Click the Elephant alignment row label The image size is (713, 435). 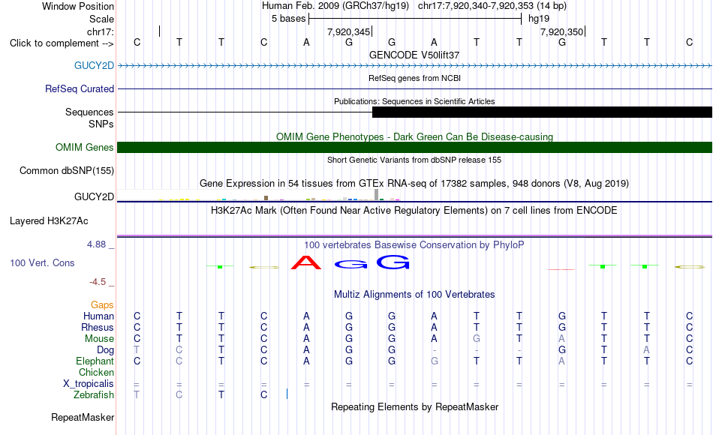(x=95, y=361)
